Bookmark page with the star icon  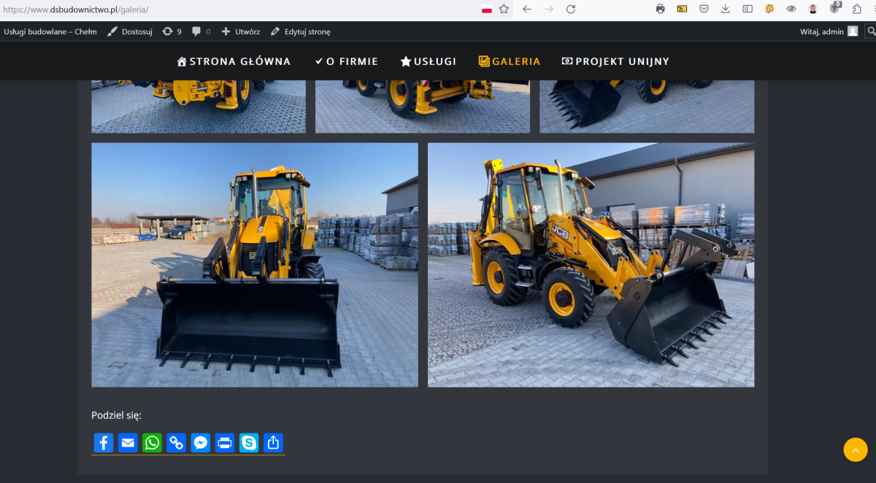pos(504,9)
